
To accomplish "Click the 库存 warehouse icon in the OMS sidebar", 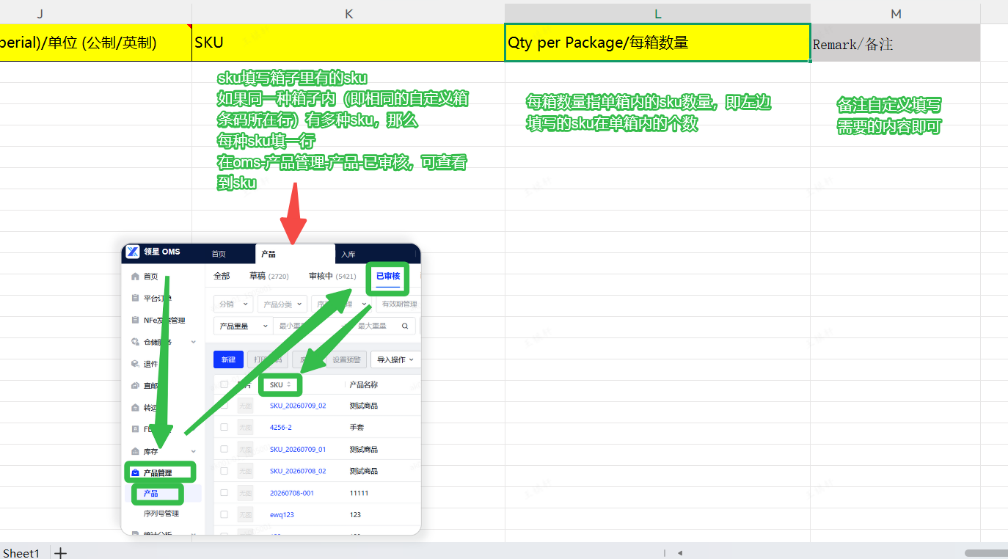I will pos(135,451).
